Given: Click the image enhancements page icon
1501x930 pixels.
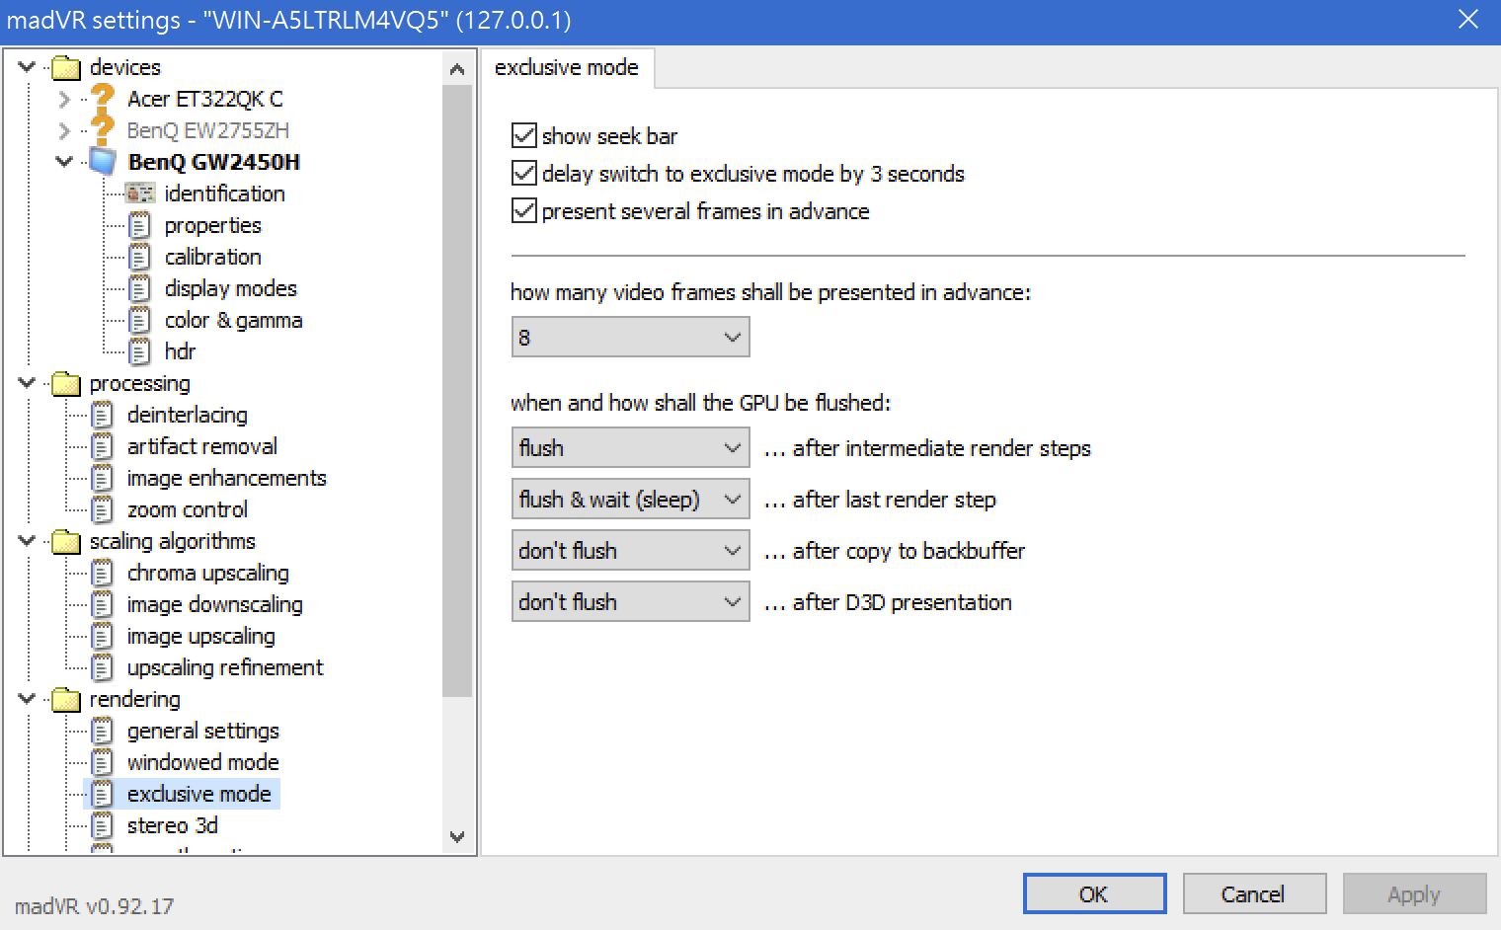Looking at the screenshot, I should click(x=103, y=478).
